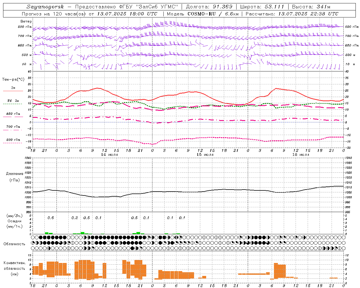This screenshot has width=360, height=288.
Task: Click the Рассчитано: 13.07.2025 22:38 UTC text
Action: [292, 14]
